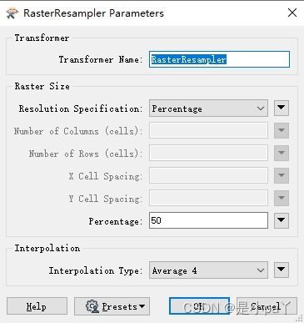Click the Number of Columns field
Screen dimensions: 304x323
click(x=208, y=131)
